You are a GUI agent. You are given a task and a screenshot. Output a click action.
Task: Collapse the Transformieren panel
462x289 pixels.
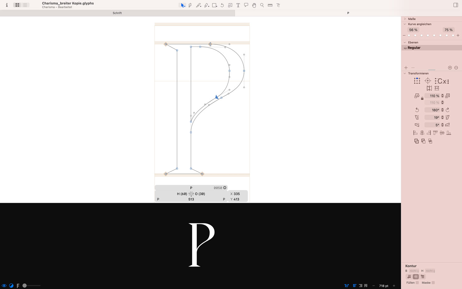tap(405, 73)
